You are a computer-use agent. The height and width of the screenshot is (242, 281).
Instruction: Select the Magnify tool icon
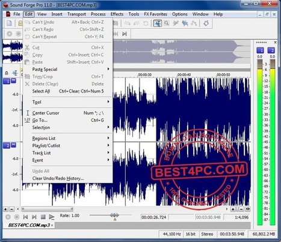pos(166,23)
